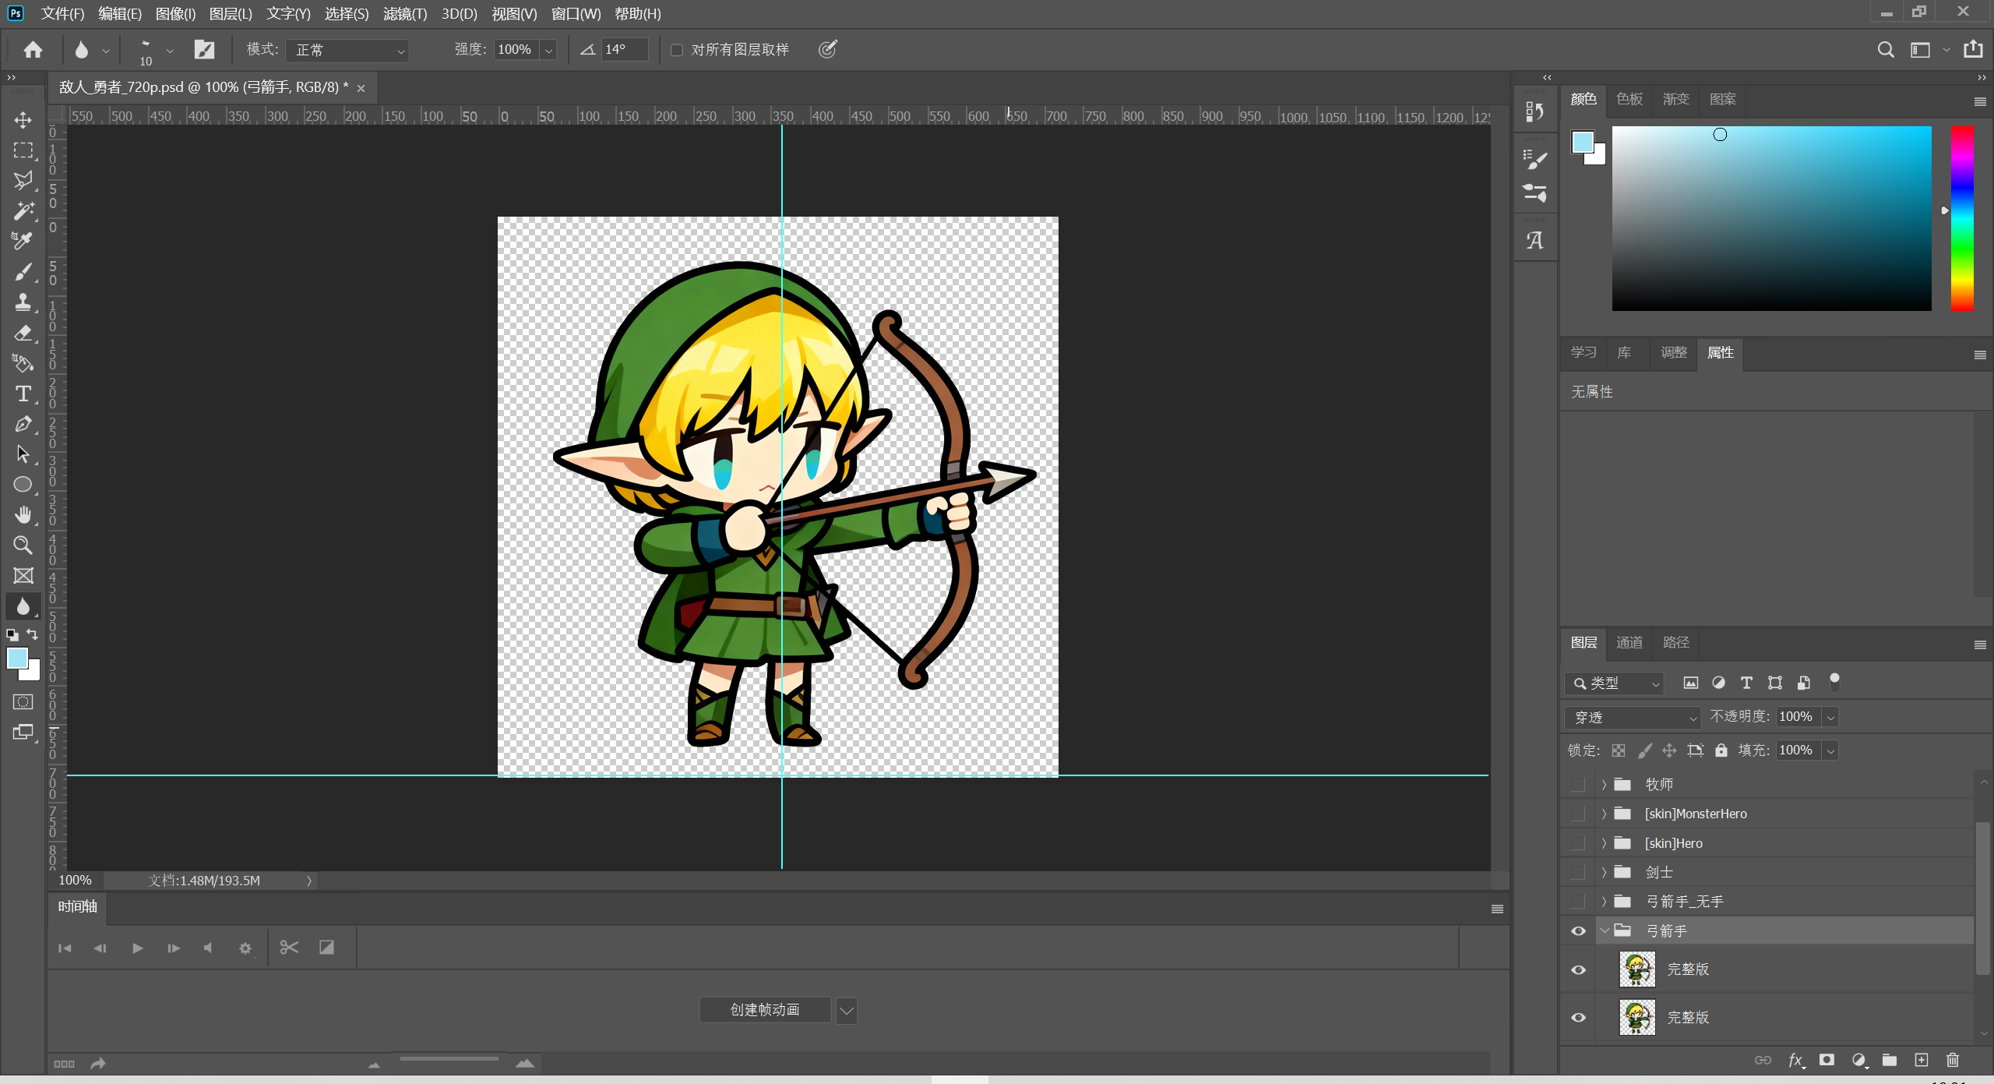
Task: Select the Clone Stamp tool
Action: click(x=23, y=302)
